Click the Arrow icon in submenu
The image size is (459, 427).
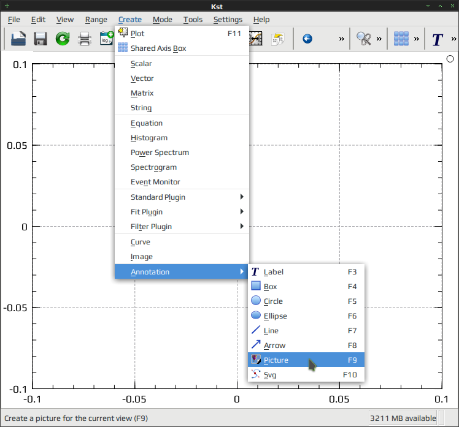click(x=256, y=344)
